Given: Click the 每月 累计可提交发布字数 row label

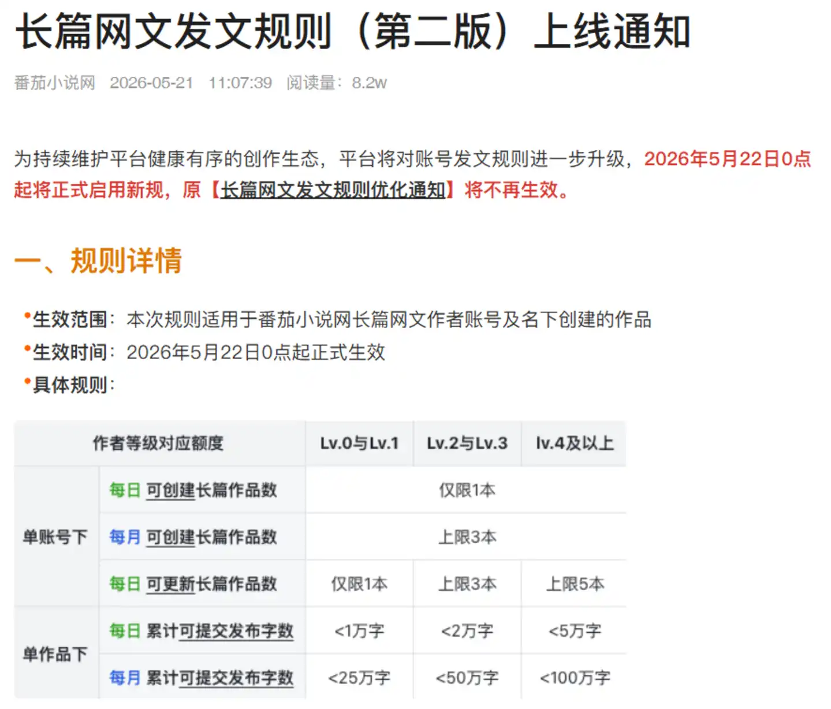Looking at the screenshot, I should click(202, 677).
